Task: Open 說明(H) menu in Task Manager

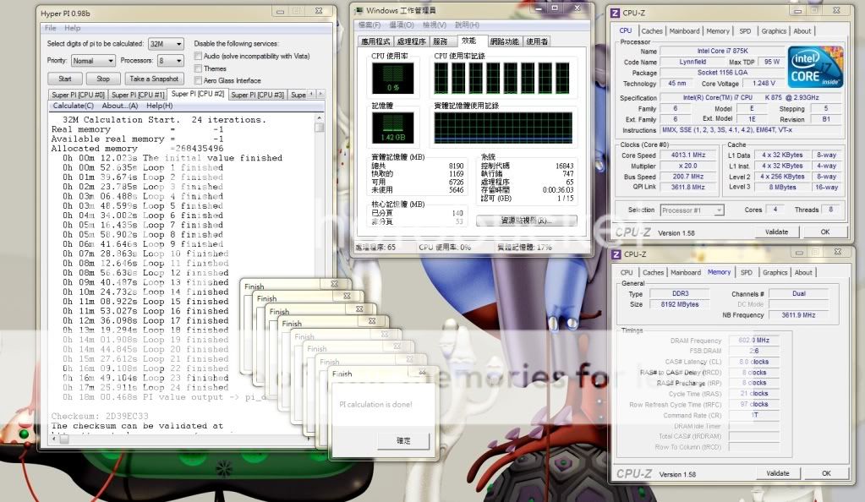Action: (x=467, y=25)
